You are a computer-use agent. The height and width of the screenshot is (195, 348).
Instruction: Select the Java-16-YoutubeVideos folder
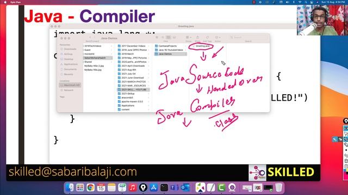170,50
